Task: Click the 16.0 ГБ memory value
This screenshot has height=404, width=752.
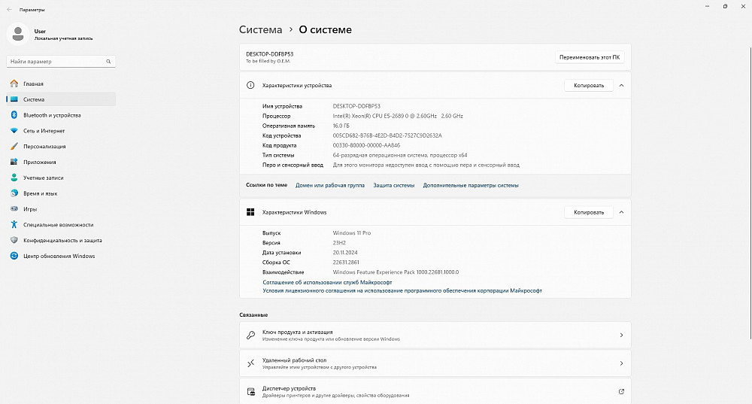Action: pyautogui.click(x=341, y=126)
